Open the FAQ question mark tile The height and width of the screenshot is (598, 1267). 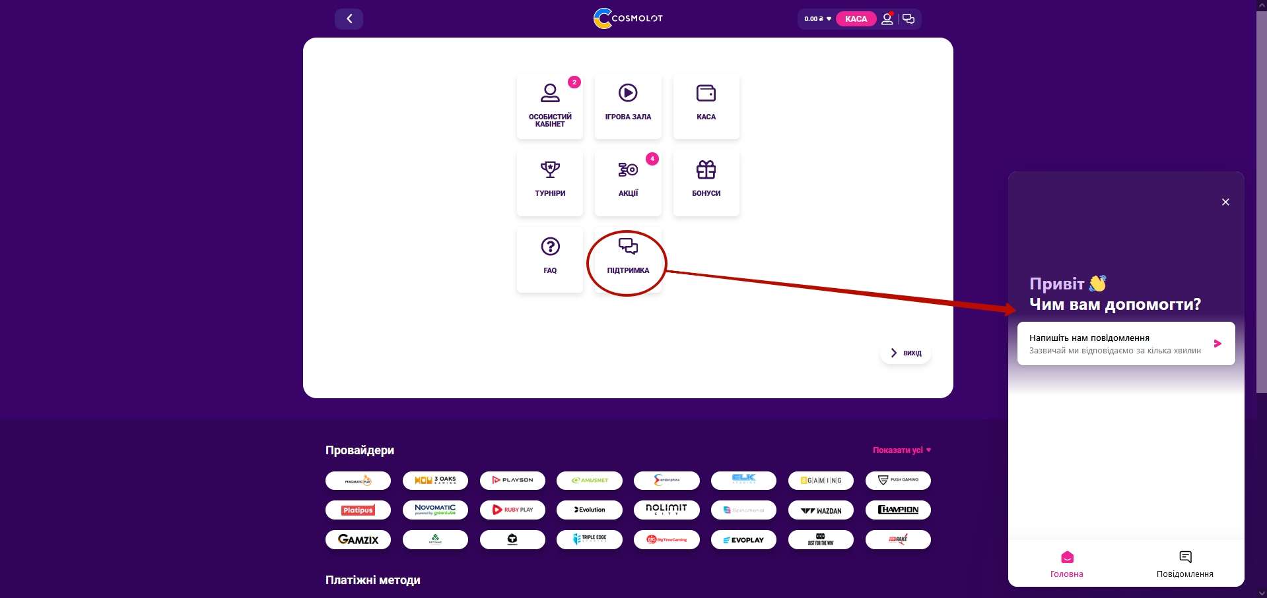549,259
